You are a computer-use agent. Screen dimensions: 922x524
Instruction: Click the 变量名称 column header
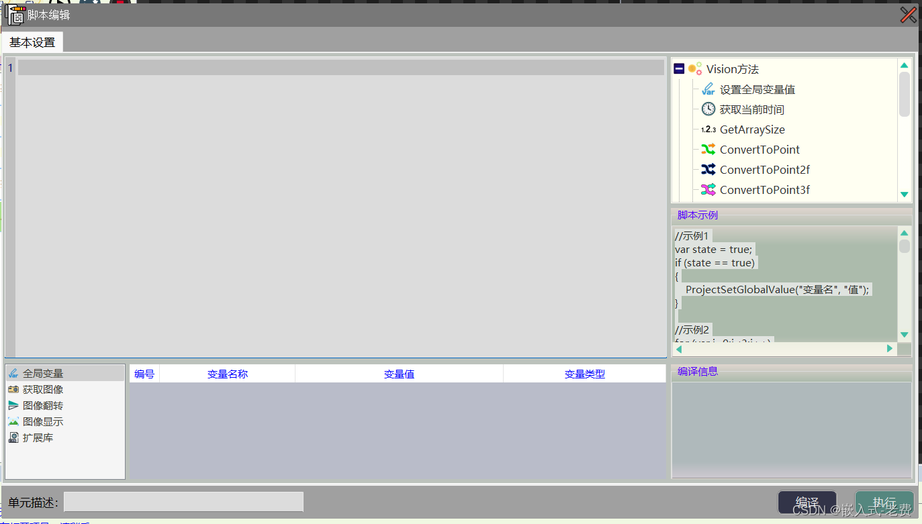(x=228, y=374)
